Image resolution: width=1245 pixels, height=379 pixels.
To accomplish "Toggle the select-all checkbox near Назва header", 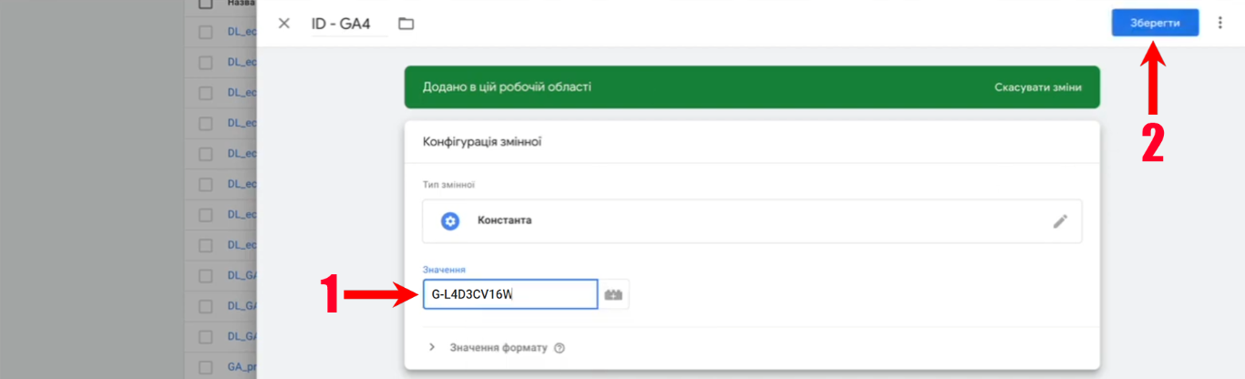I will pyautogui.click(x=206, y=4).
